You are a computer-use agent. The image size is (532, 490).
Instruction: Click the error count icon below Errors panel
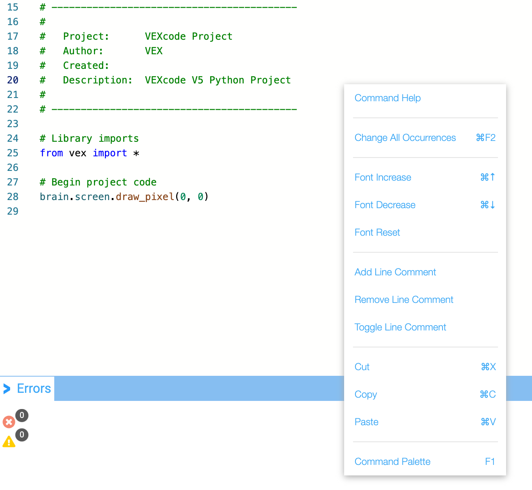click(x=9, y=422)
